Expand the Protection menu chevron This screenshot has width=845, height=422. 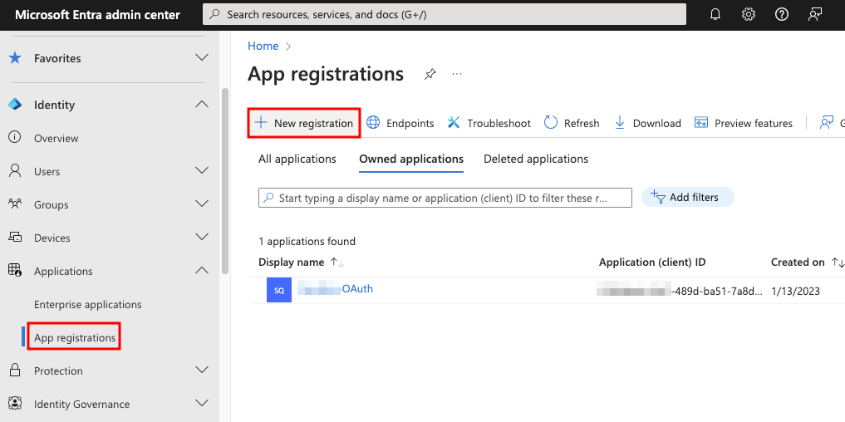pos(202,370)
